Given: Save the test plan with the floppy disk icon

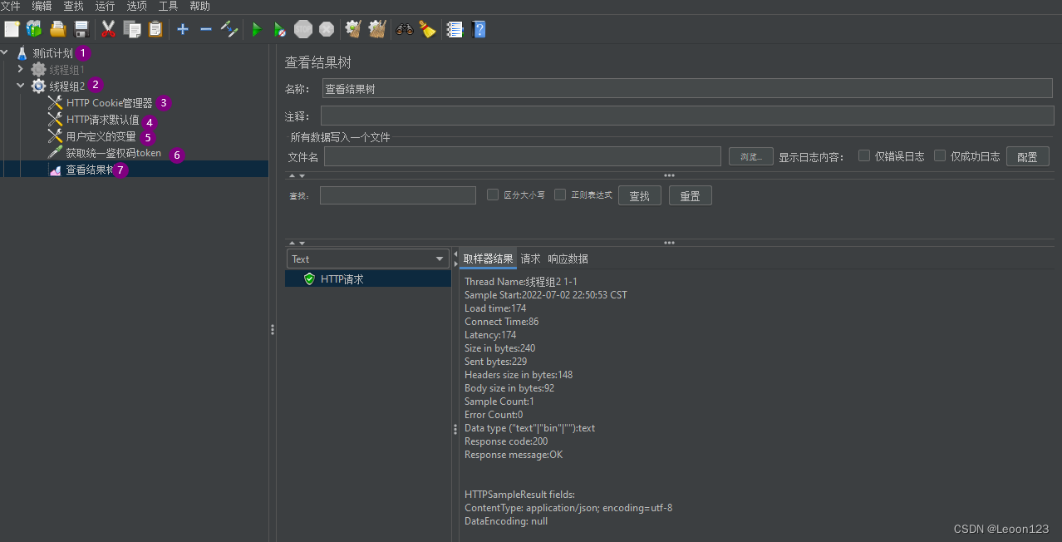Looking at the screenshot, I should (x=81, y=29).
